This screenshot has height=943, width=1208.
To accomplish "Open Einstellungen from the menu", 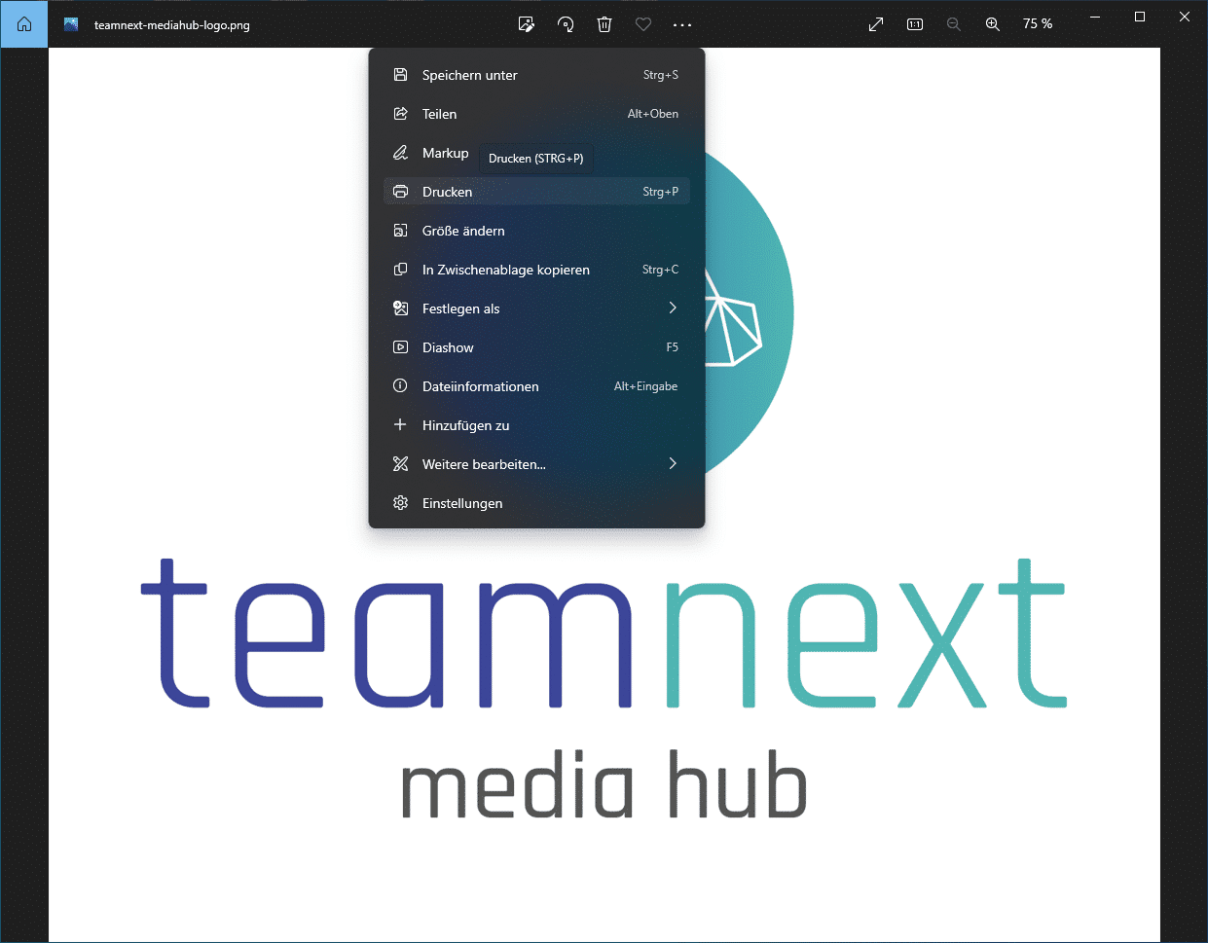I will 536,503.
